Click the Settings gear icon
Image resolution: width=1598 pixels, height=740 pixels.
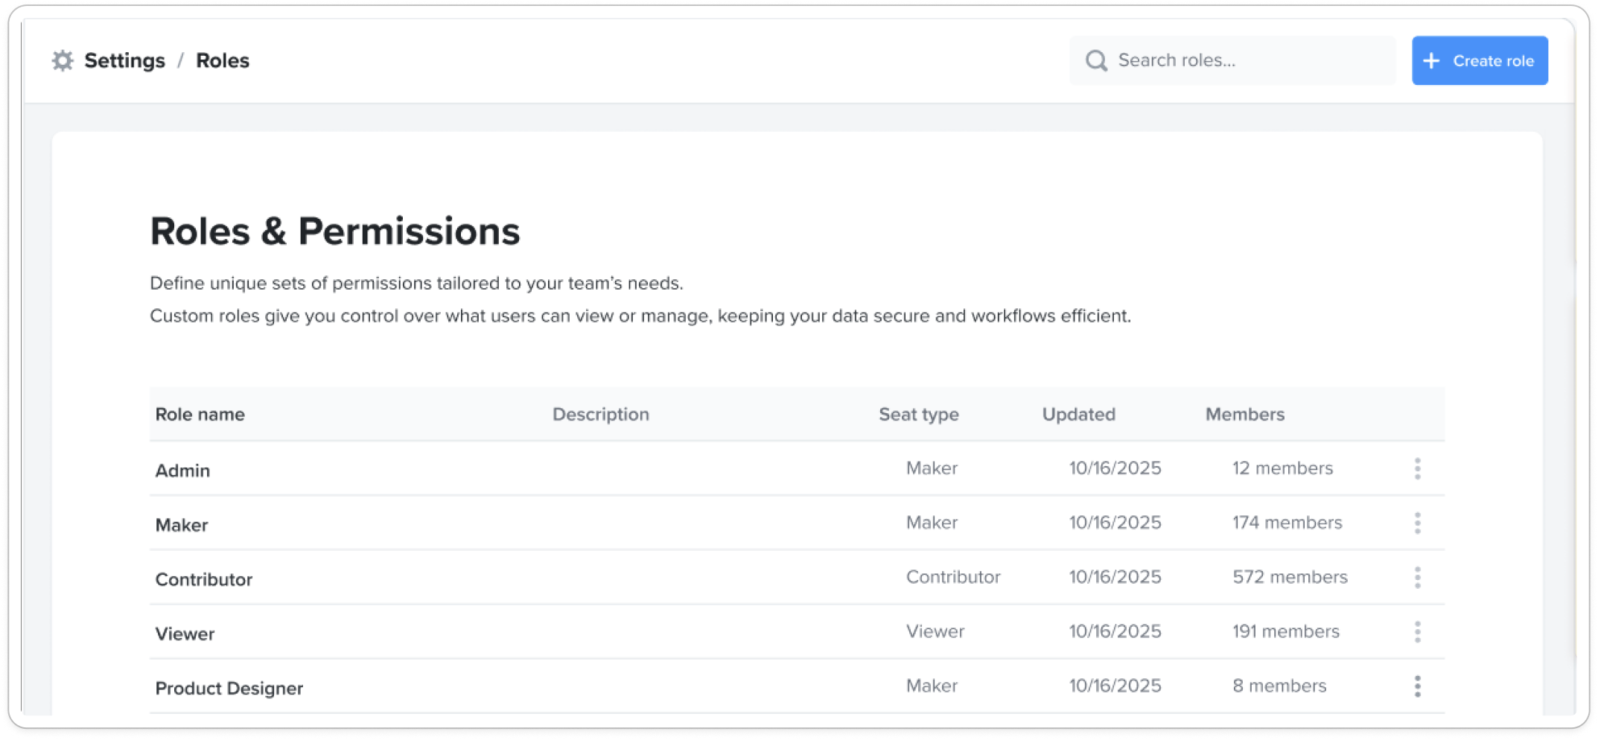(x=63, y=60)
